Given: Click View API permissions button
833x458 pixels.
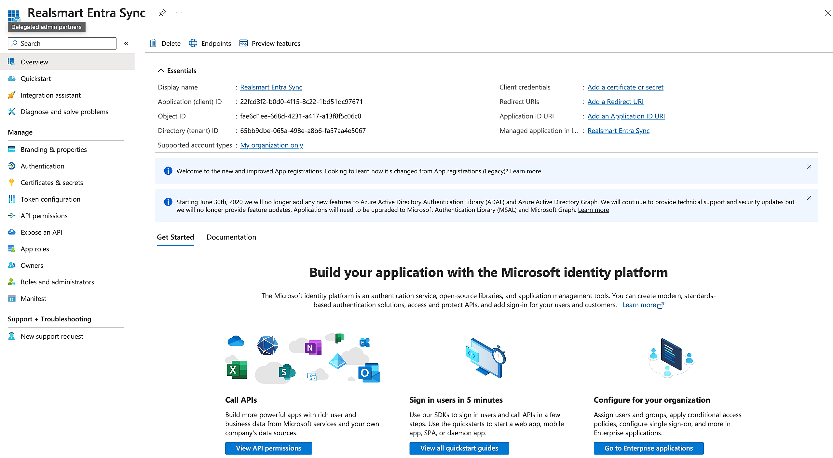Looking at the screenshot, I should click(268, 448).
